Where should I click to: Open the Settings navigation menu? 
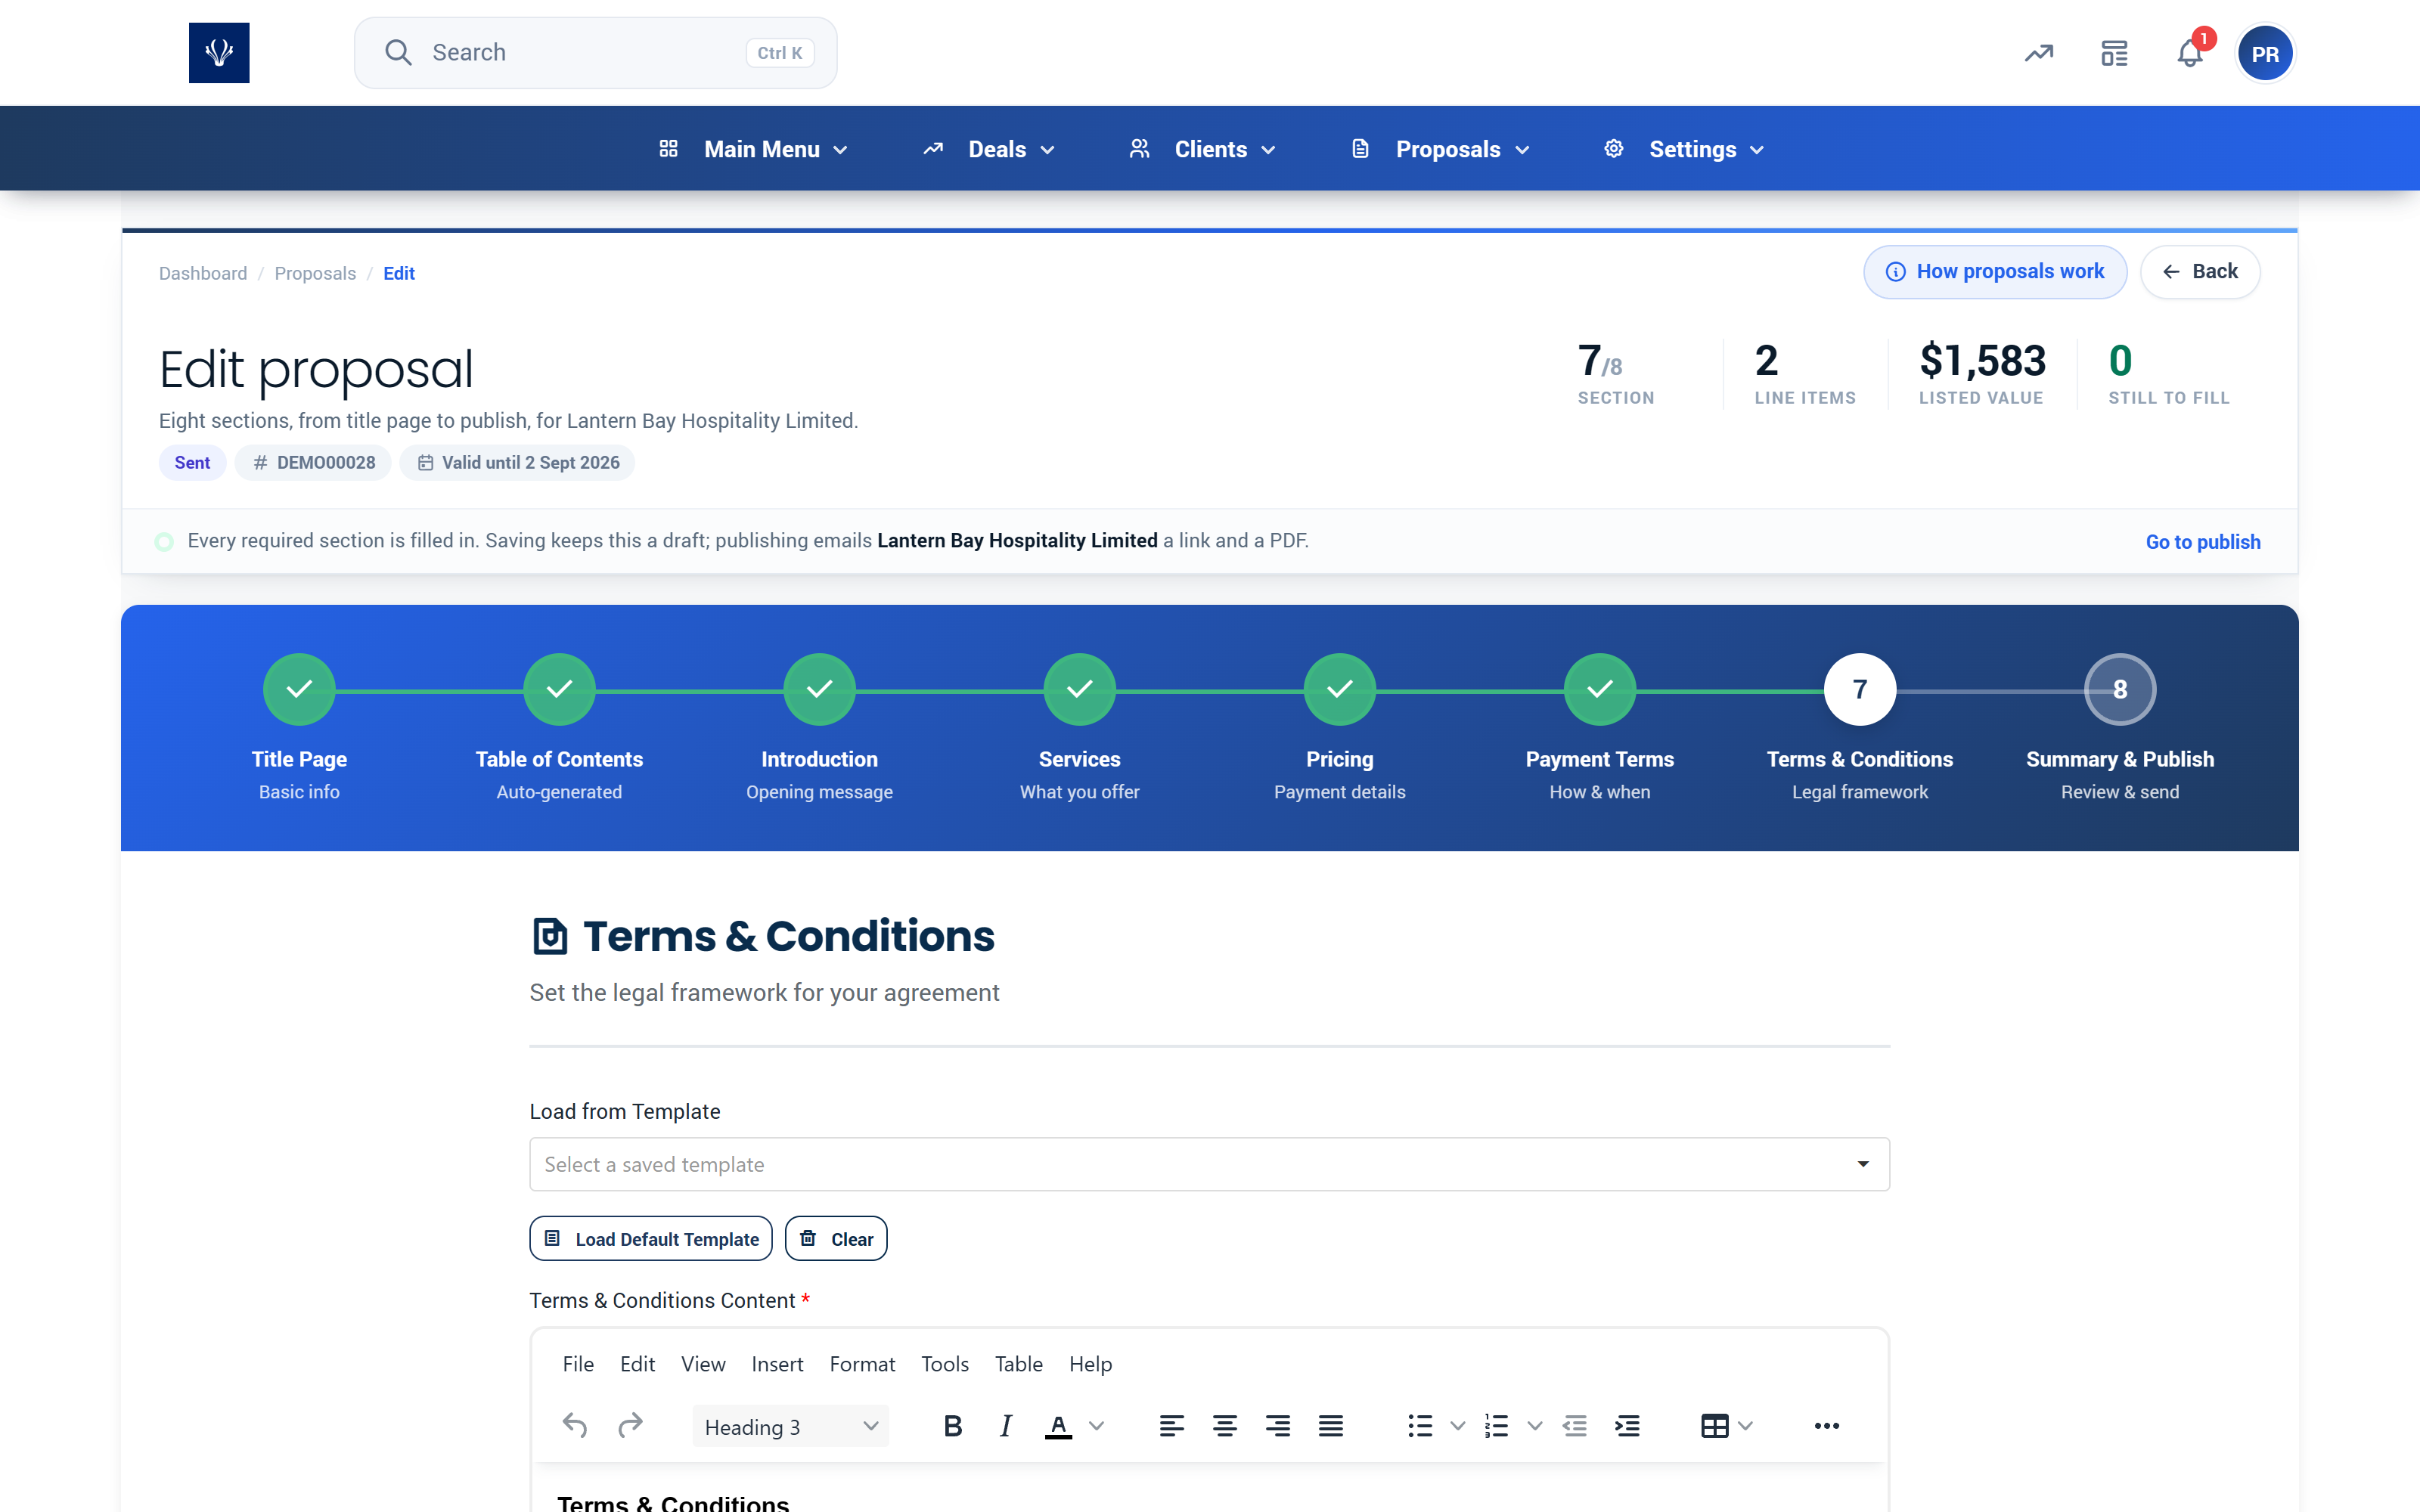pos(1685,149)
